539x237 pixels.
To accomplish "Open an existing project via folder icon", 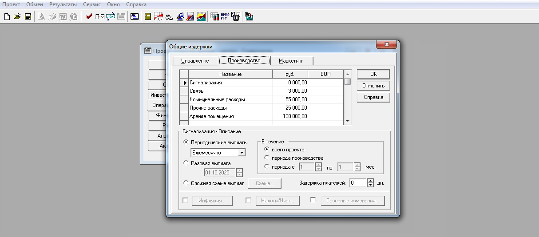I will pos(17,16).
